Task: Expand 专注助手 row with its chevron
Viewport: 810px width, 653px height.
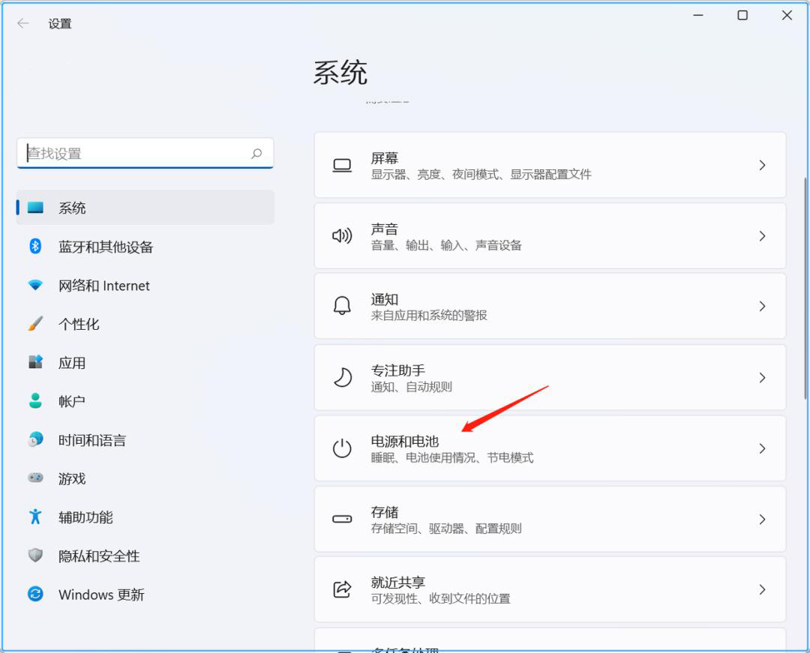Action: click(763, 378)
